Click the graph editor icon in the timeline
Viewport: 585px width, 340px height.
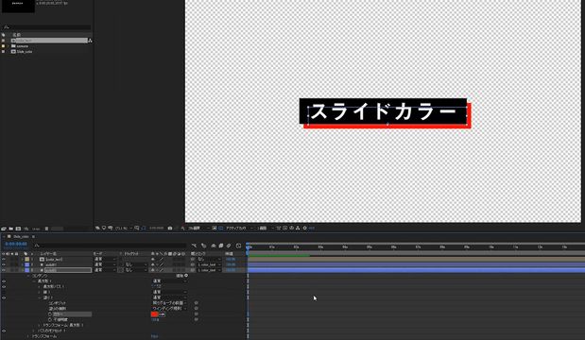239,246
